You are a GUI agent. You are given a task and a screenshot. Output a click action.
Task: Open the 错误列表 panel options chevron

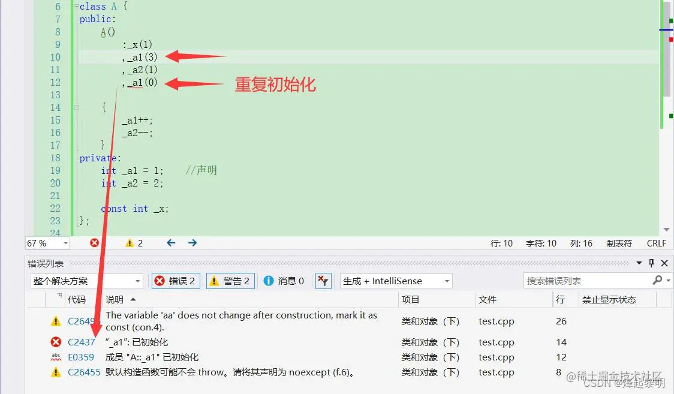(x=639, y=263)
